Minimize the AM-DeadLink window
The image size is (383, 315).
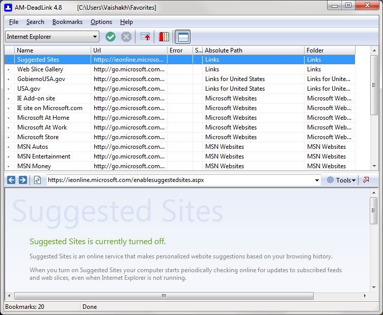(x=335, y=6)
